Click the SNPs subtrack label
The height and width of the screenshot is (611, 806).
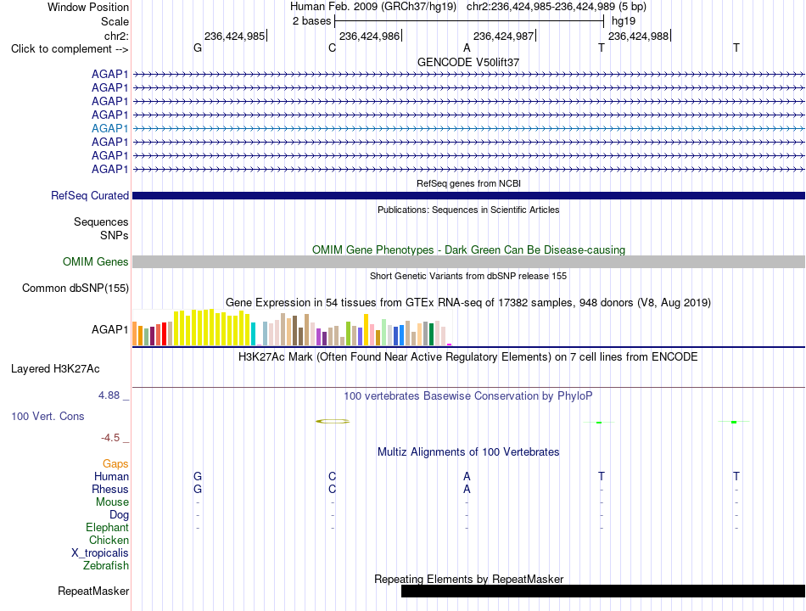(115, 235)
